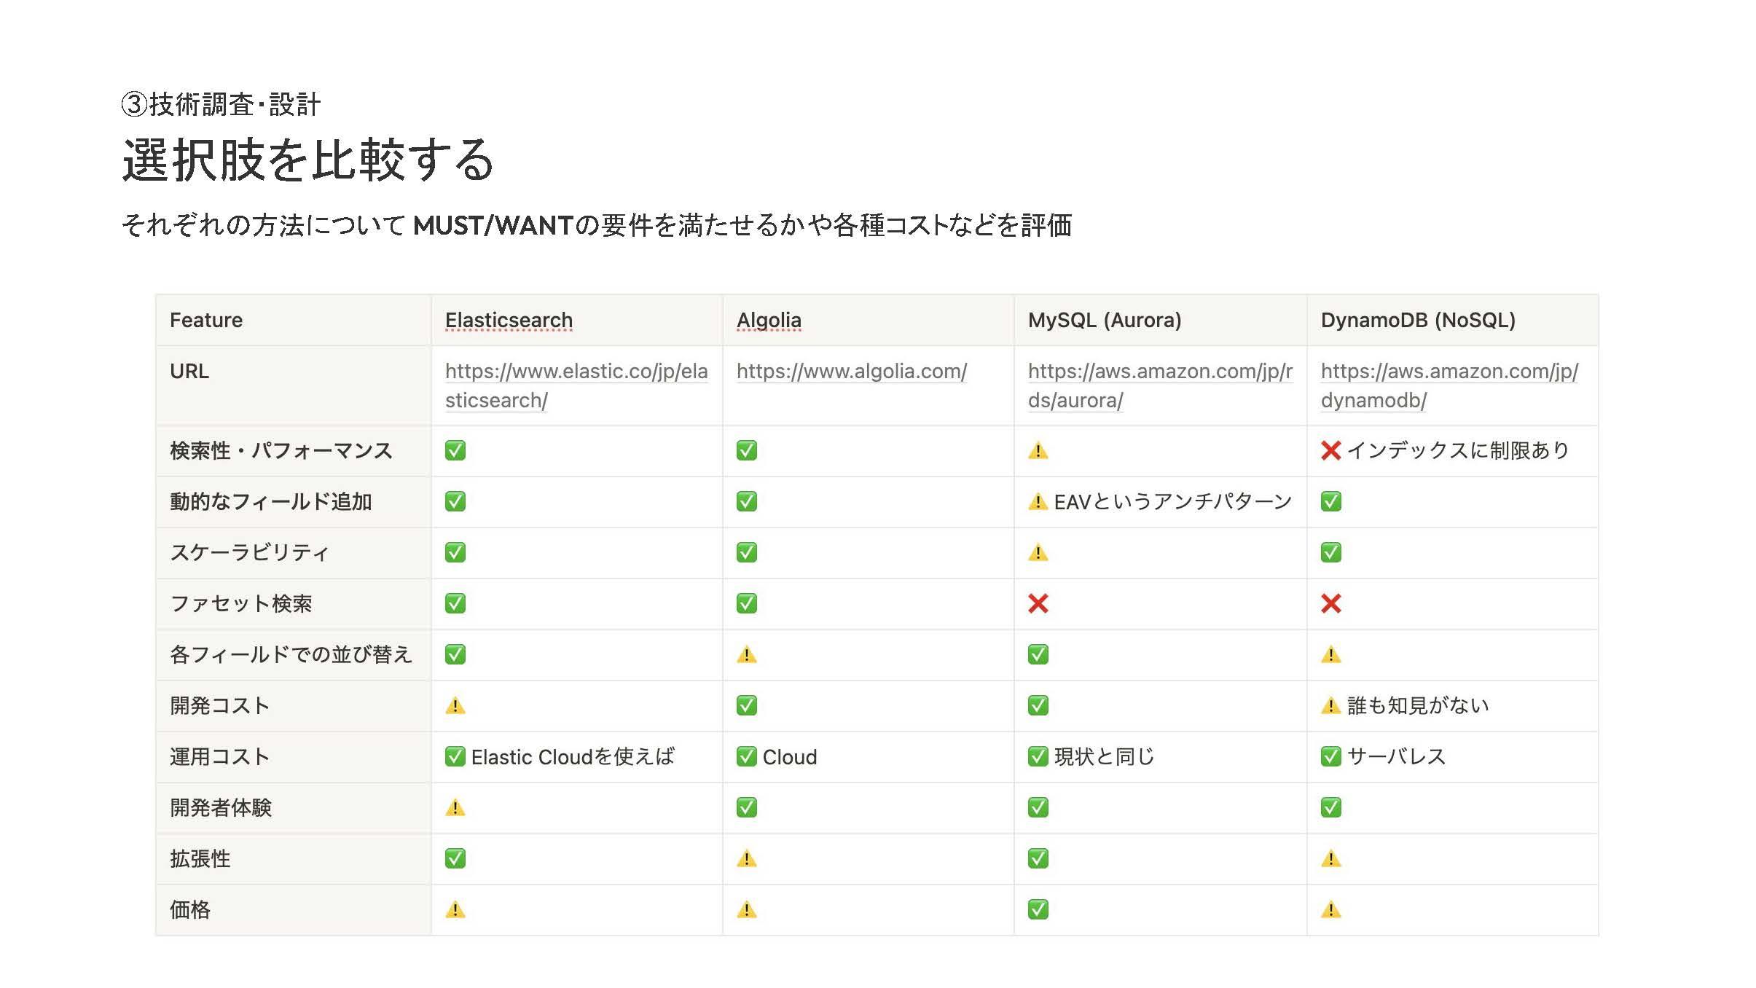Click green checkmark beside サーバレス
Image resolution: width=1756 pixels, height=988 pixels.
1330,757
